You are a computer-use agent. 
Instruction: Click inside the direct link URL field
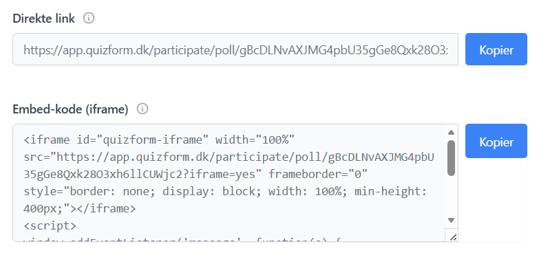tap(235, 49)
